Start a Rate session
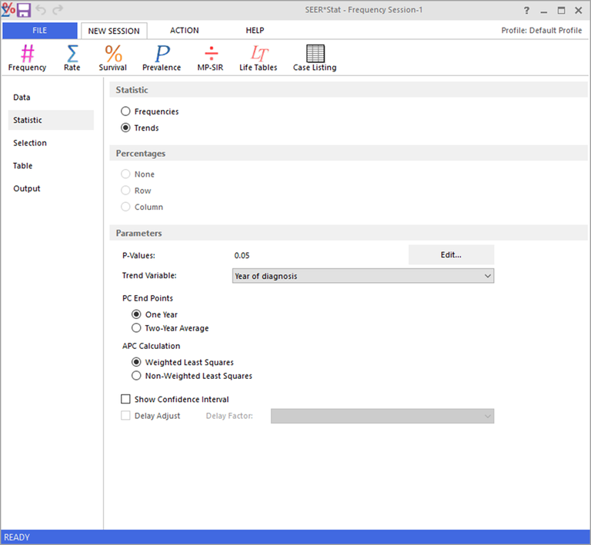Viewport: 591px width, 545px height. (72, 58)
